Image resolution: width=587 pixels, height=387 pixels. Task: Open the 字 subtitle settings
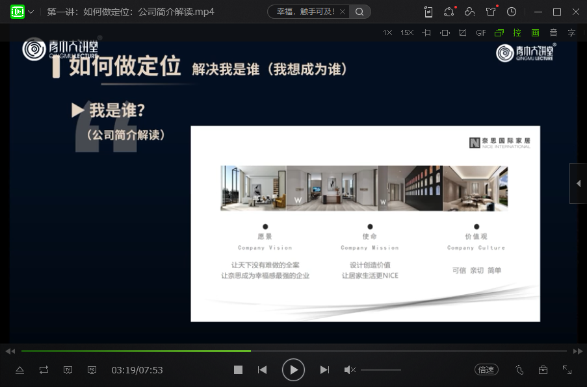pyautogui.click(x=571, y=33)
